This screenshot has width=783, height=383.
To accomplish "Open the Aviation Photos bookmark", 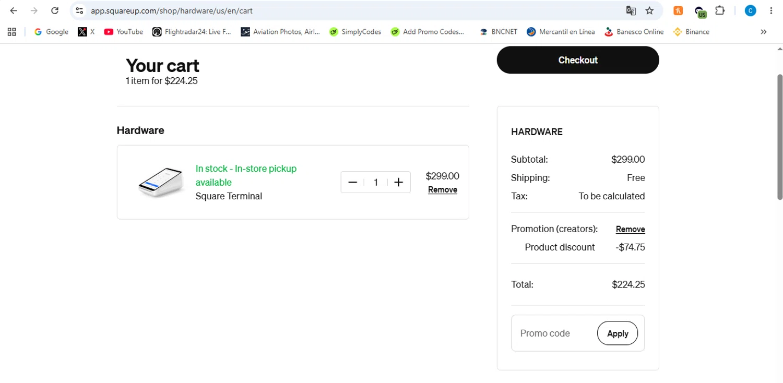I will (280, 32).
